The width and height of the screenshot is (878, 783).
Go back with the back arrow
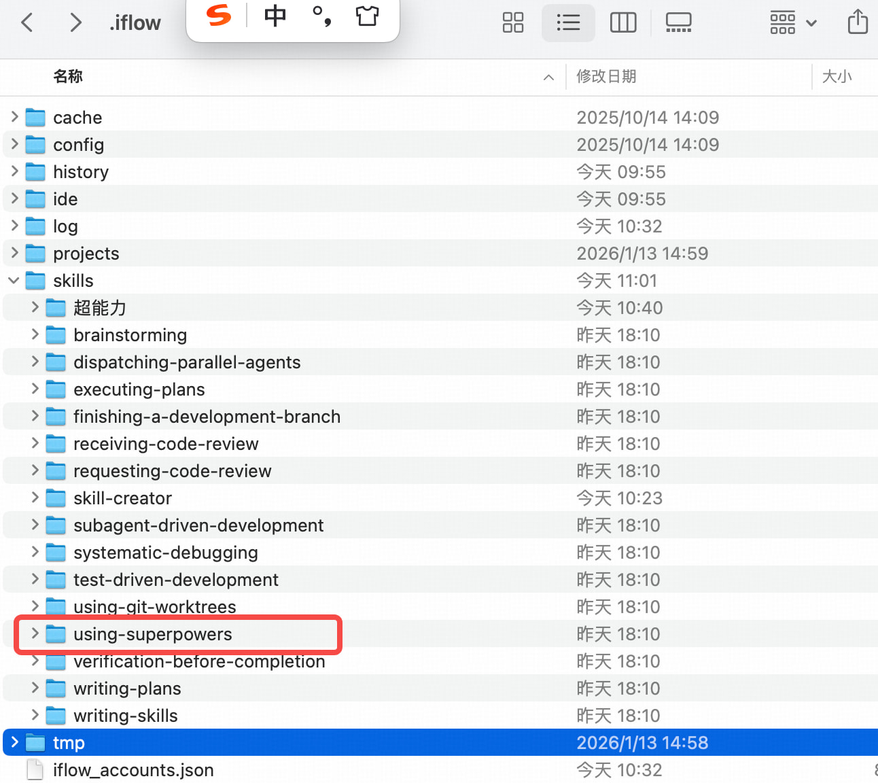[x=27, y=22]
